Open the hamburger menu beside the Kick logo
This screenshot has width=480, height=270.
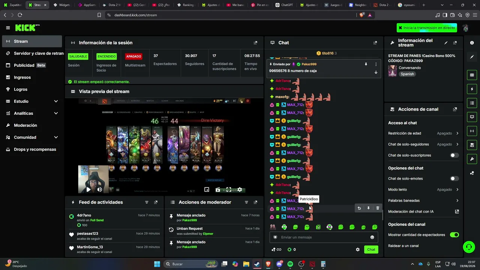click(x=8, y=28)
